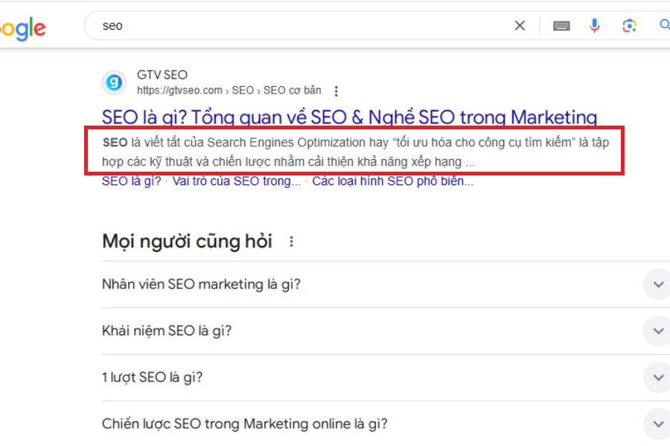Open feedback menu next to Mọi người cũng hỏi
This screenshot has width=670, height=446.
point(291,241)
